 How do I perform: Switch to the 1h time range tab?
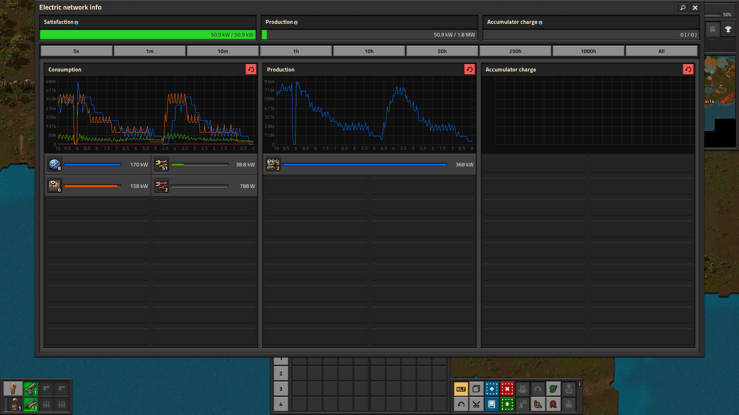coord(296,51)
